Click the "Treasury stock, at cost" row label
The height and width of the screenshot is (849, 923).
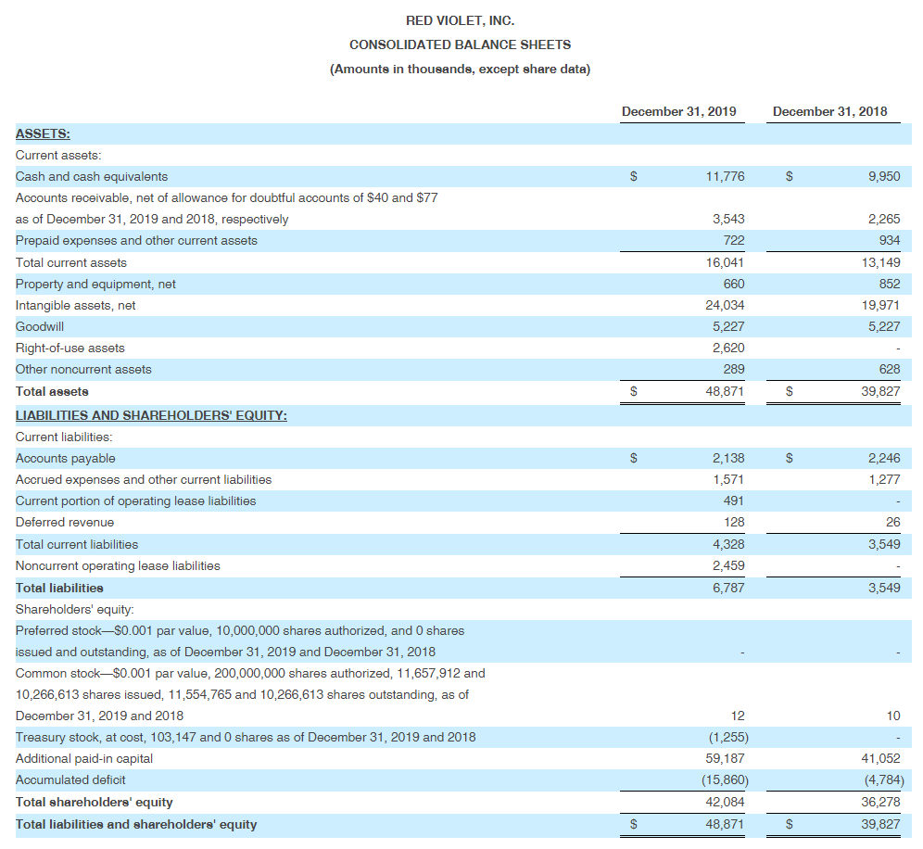[x=246, y=737]
